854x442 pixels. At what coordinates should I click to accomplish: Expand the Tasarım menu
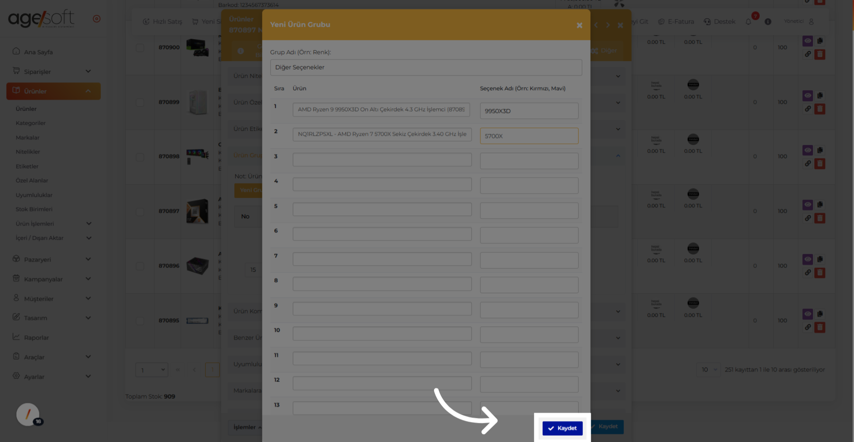[x=53, y=318]
